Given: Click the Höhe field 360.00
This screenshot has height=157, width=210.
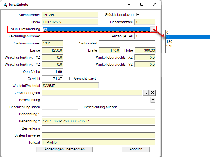Looking at the screenshot, I should coord(145,50).
